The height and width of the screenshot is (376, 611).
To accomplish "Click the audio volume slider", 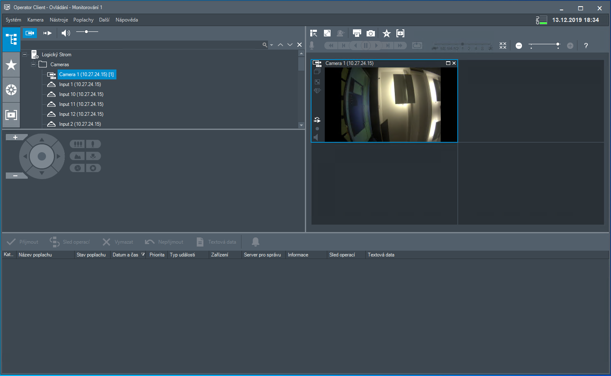I will [87, 32].
